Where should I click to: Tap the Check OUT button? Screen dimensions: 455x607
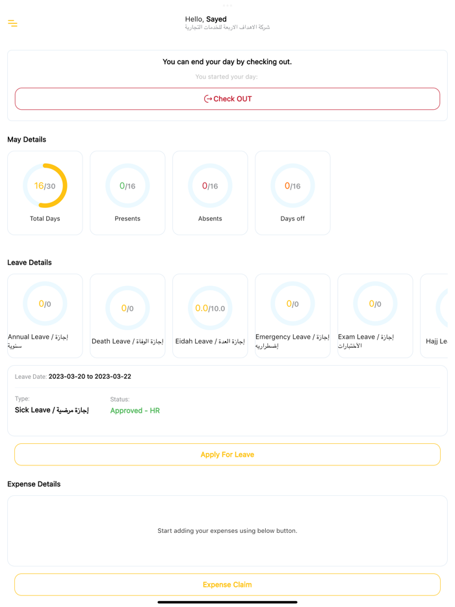coord(227,99)
